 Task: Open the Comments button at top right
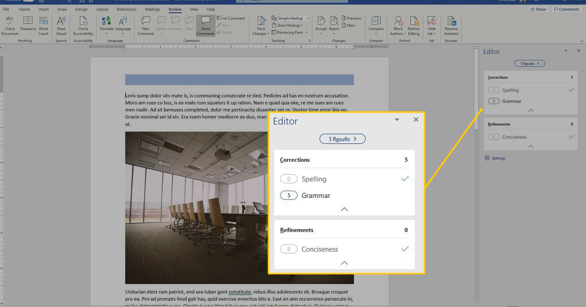(566, 9)
